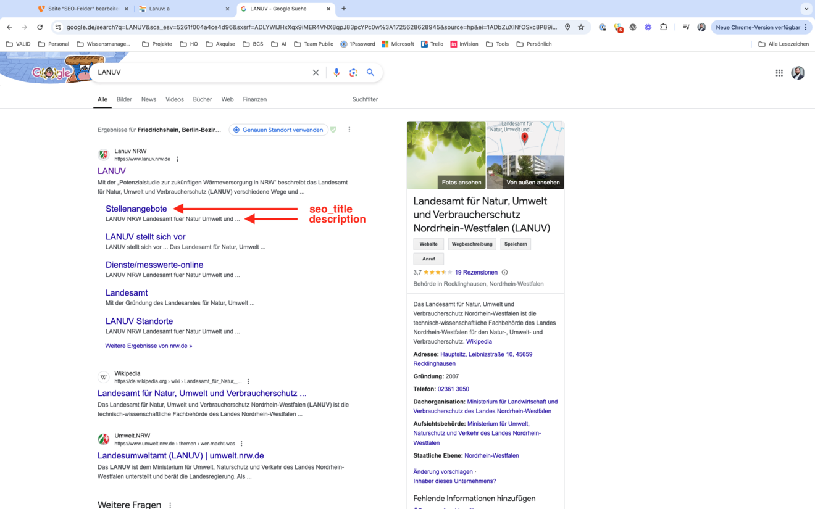Reload the page with the refresh icon

(40, 27)
